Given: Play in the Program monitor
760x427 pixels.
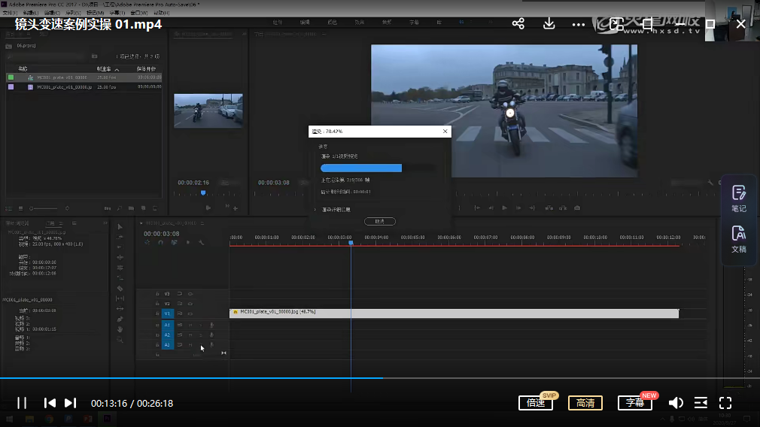Looking at the screenshot, I should (x=505, y=207).
